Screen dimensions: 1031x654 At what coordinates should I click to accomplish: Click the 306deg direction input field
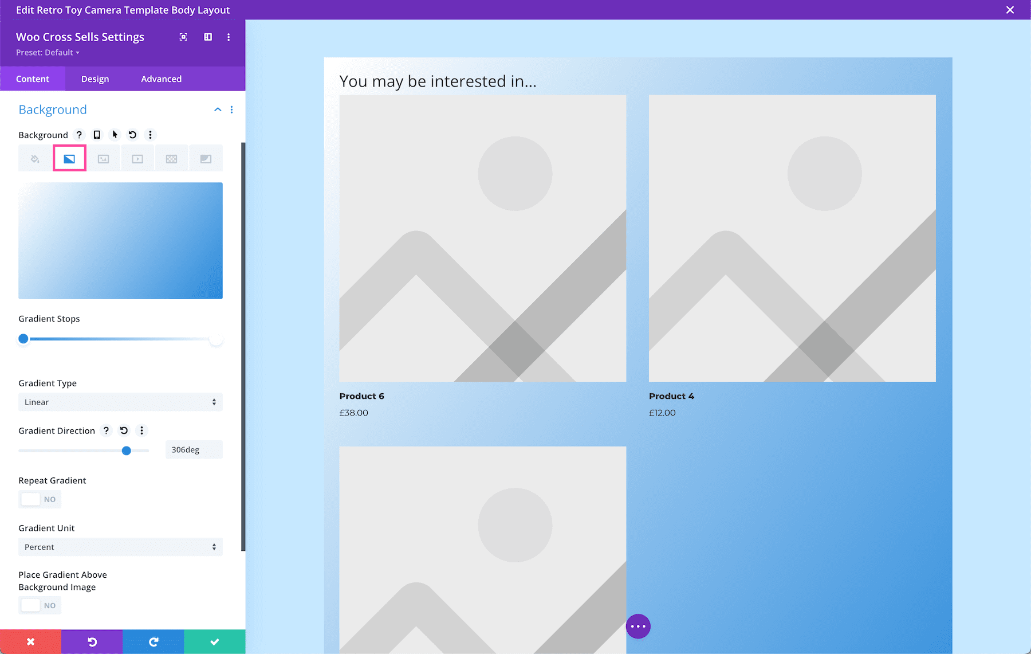(193, 449)
